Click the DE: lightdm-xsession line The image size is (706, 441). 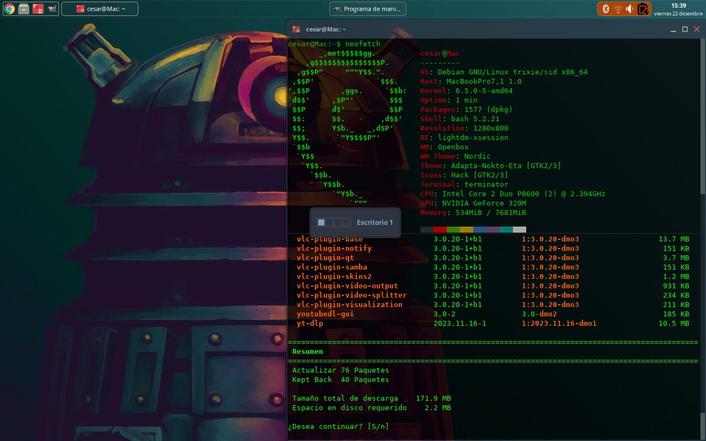pos(464,138)
